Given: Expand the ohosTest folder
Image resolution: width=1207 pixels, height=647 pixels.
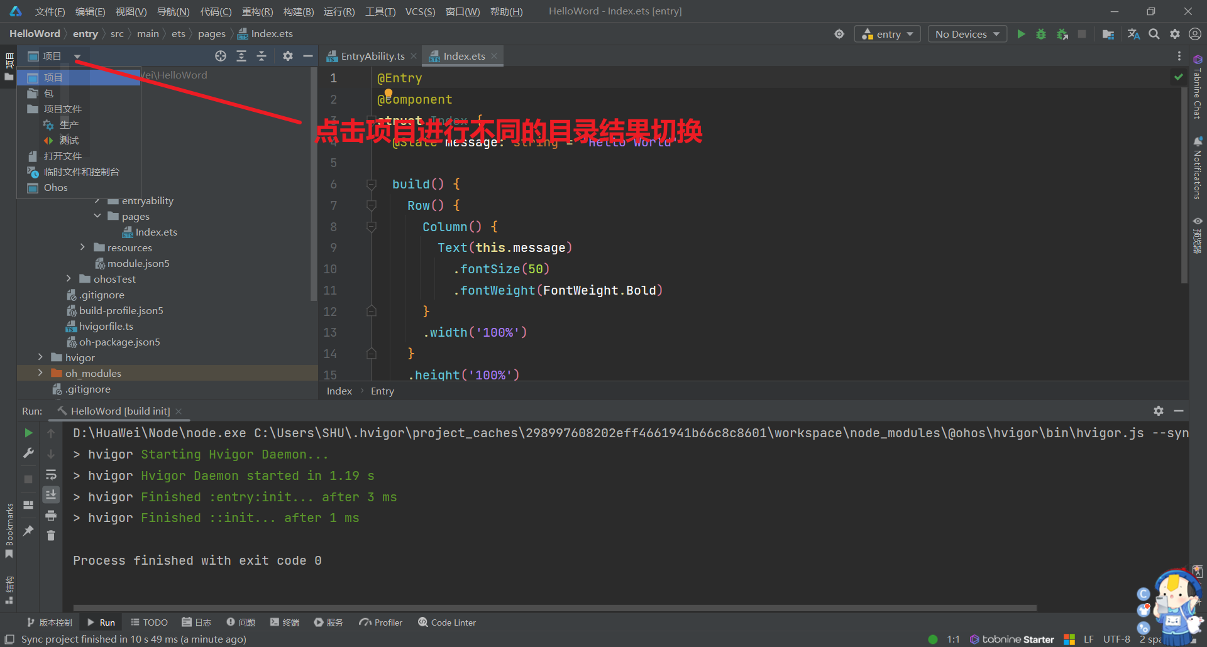Looking at the screenshot, I should [x=69, y=279].
